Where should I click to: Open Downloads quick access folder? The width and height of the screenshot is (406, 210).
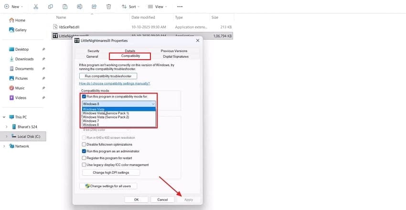point(21,59)
